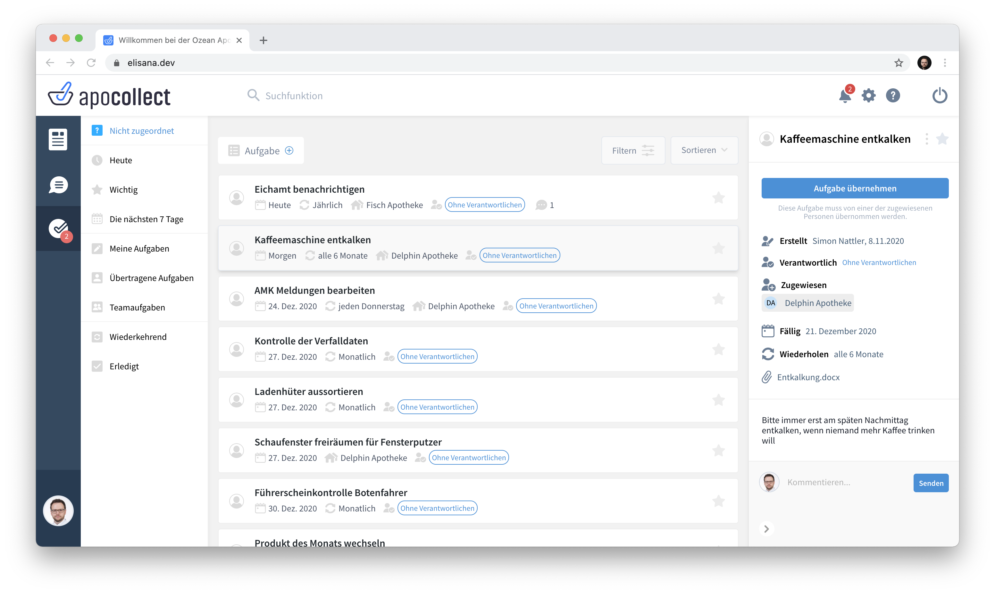Click Ohne Verantwortlichen link in detail panel

point(879,262)
